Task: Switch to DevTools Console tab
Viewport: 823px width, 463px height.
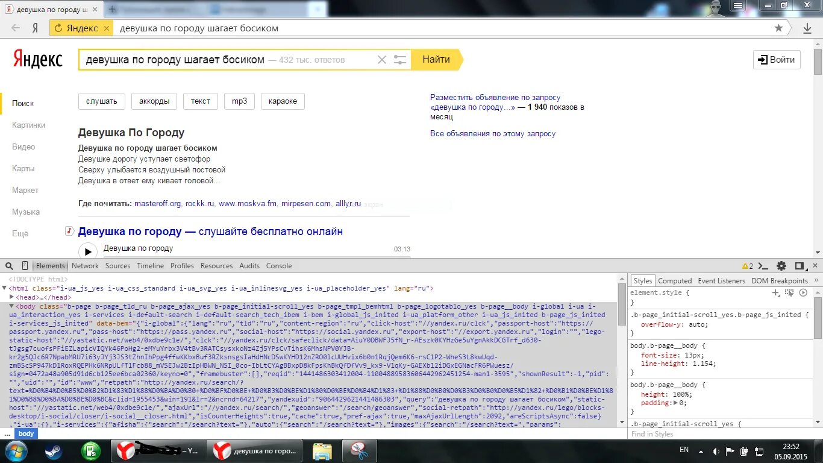Action: pyautogui.click(x=279, y=266)
